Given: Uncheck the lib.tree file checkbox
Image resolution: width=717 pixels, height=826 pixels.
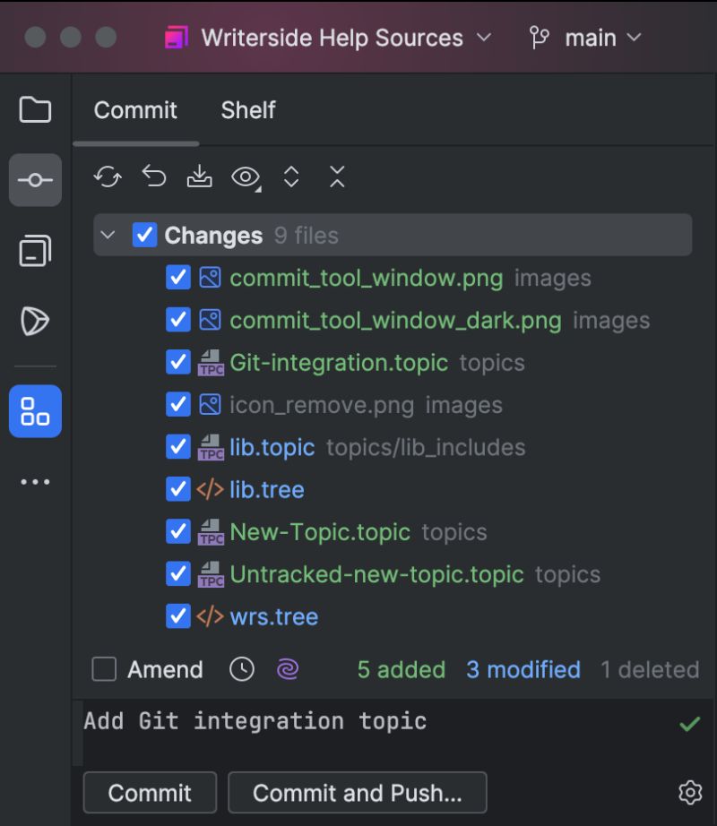Looking at the screenshot, I should pyautogui.click(x=177, y=489).
